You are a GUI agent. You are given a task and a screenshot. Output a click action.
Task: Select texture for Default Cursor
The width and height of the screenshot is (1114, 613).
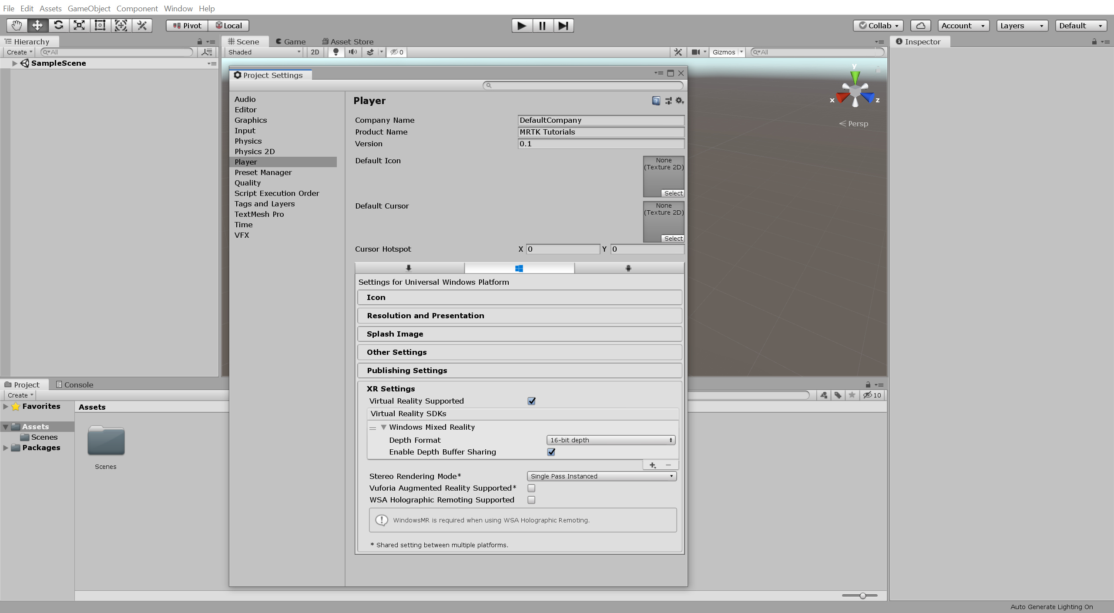coord(673,239)
